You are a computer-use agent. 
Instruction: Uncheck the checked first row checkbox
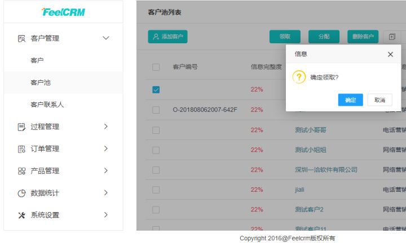[156, 89]
